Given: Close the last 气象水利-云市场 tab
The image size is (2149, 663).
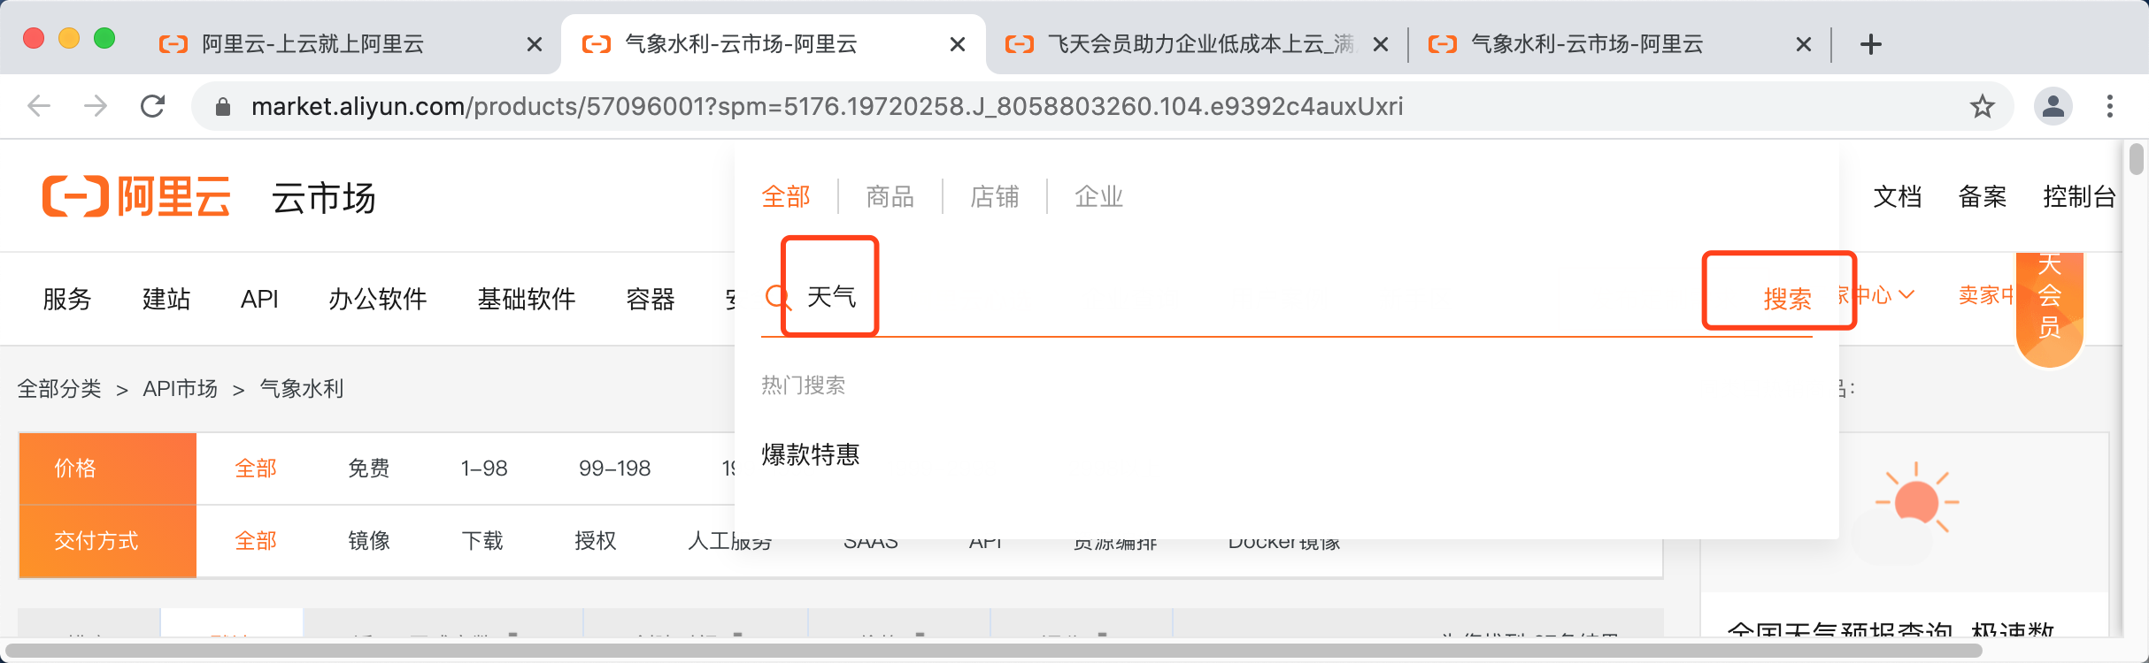Looking at the screenshot, I should 1804,44.
